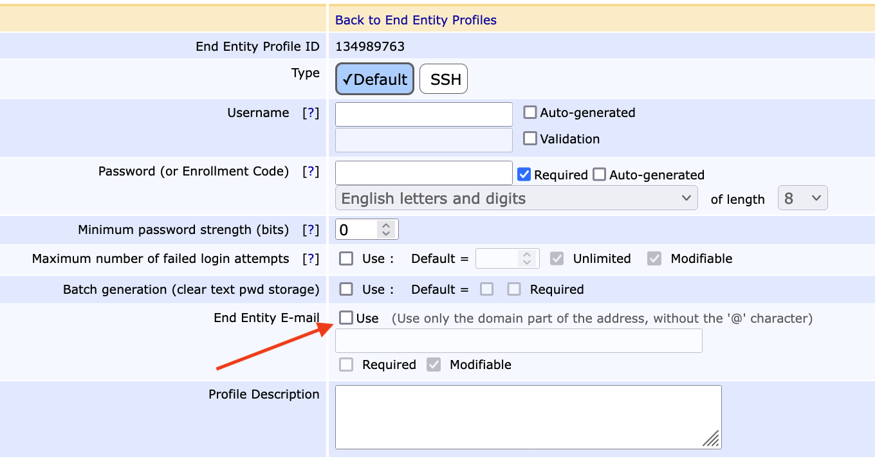Open the English letters and digits dropdown
The width and height of the screenshot is (875, 459).
(516, 199)
